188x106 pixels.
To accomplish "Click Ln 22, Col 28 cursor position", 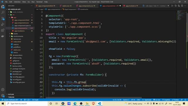I will click(x=117, y=100).
